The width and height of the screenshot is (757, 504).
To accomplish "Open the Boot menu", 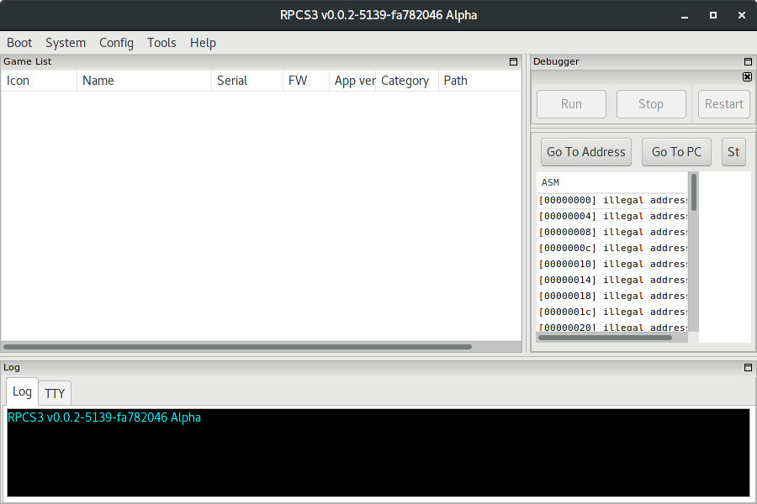I will (x=19, y=43).
